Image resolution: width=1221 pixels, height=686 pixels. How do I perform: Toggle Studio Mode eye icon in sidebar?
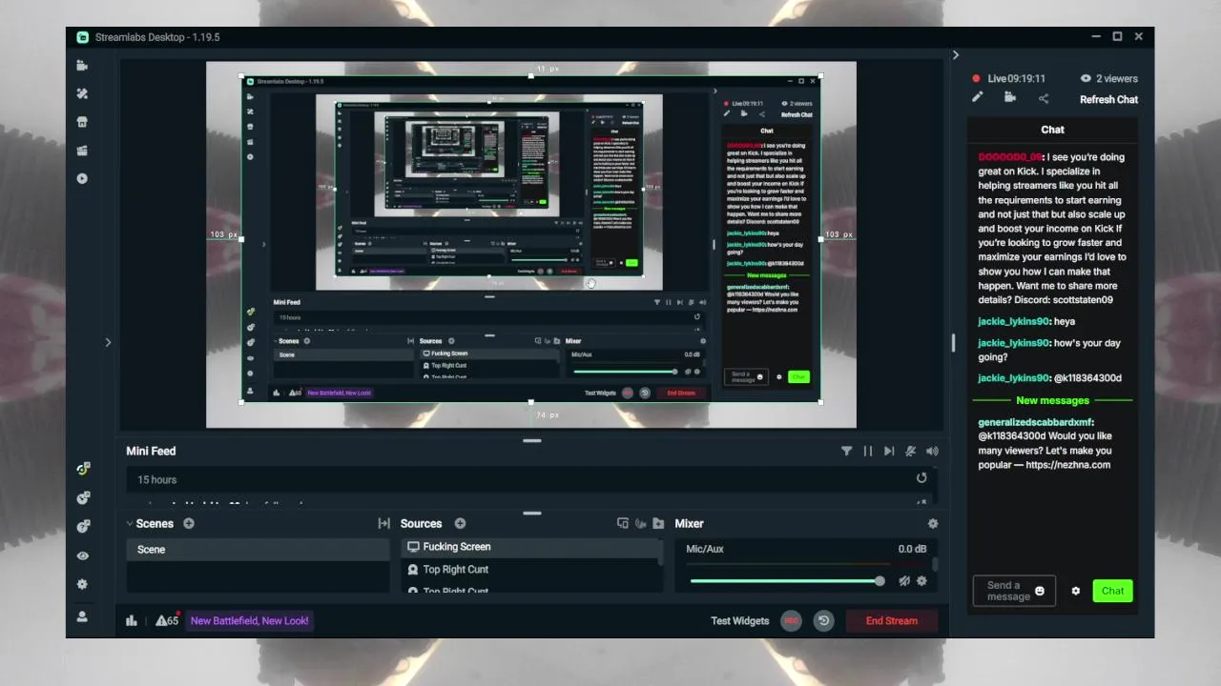82,555
